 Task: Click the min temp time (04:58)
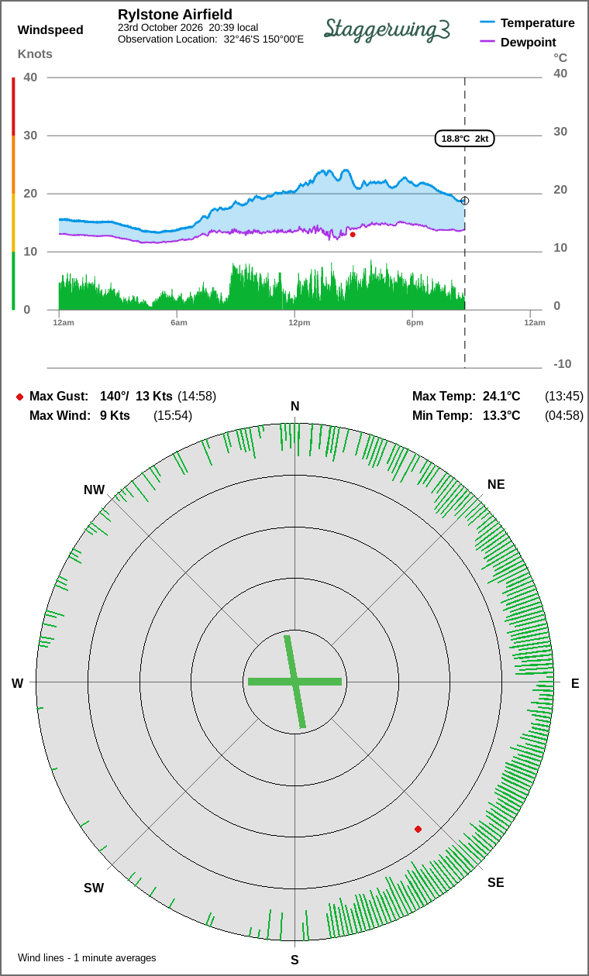point(564,415)
